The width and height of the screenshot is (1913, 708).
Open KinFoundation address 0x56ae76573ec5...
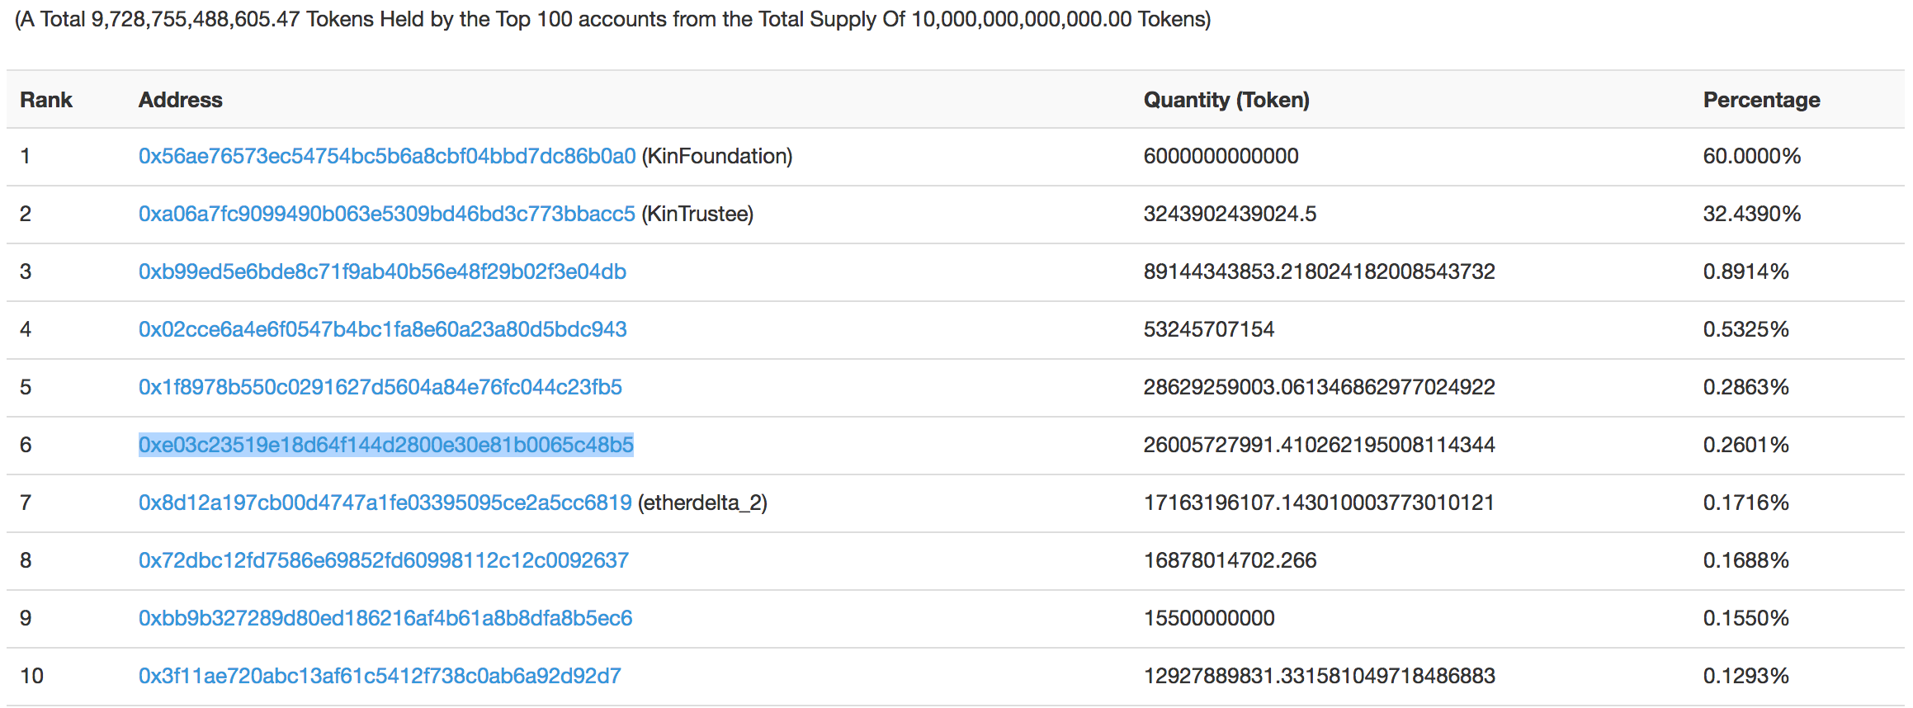click(387, 156)
